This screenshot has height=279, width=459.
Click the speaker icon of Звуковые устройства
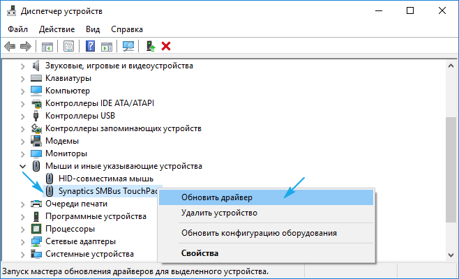pos(36,66)
